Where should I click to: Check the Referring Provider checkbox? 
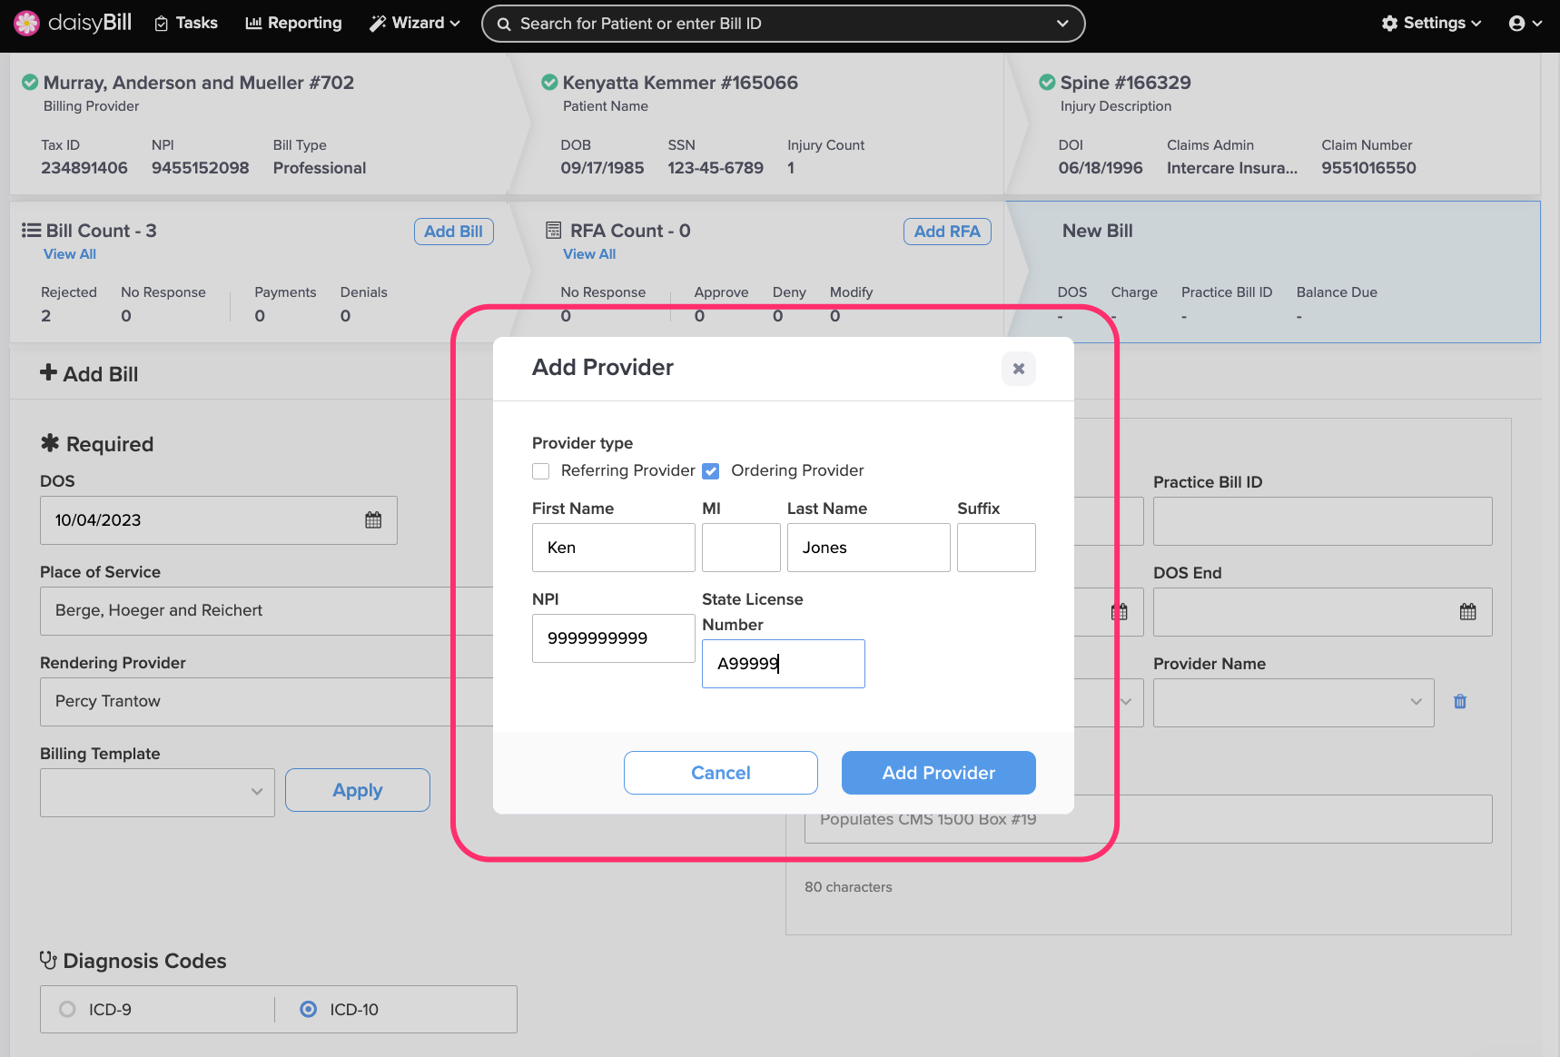[541, 471]
